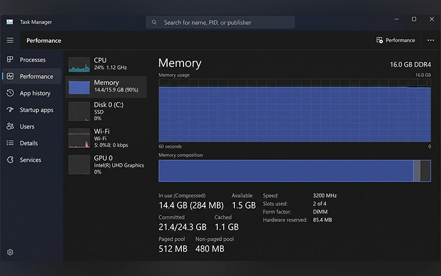Click the Hardware reserved value 85.4 MB
Viewport: 441px width, 276px height.
(322, 220)
